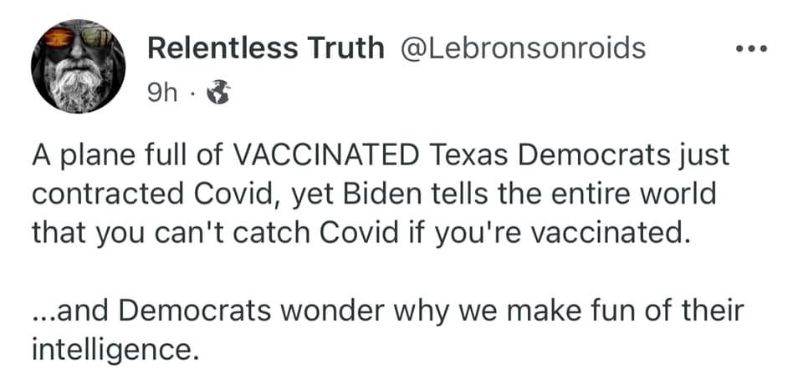The width and height of the screenshot is (803, 389).
Task: Click the @Lebronsonroids handle
Action: tap(513, 48)
